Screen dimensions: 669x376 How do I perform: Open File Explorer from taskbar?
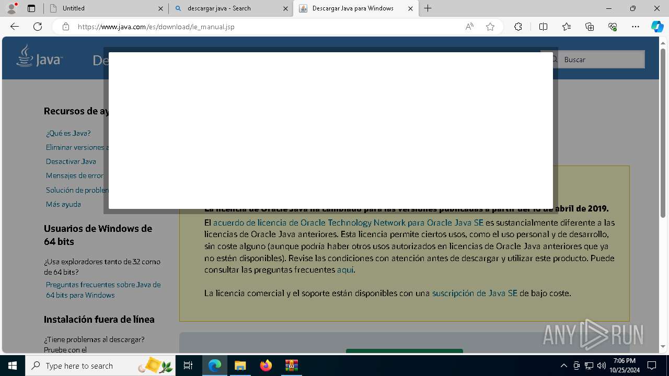point(240,366)
